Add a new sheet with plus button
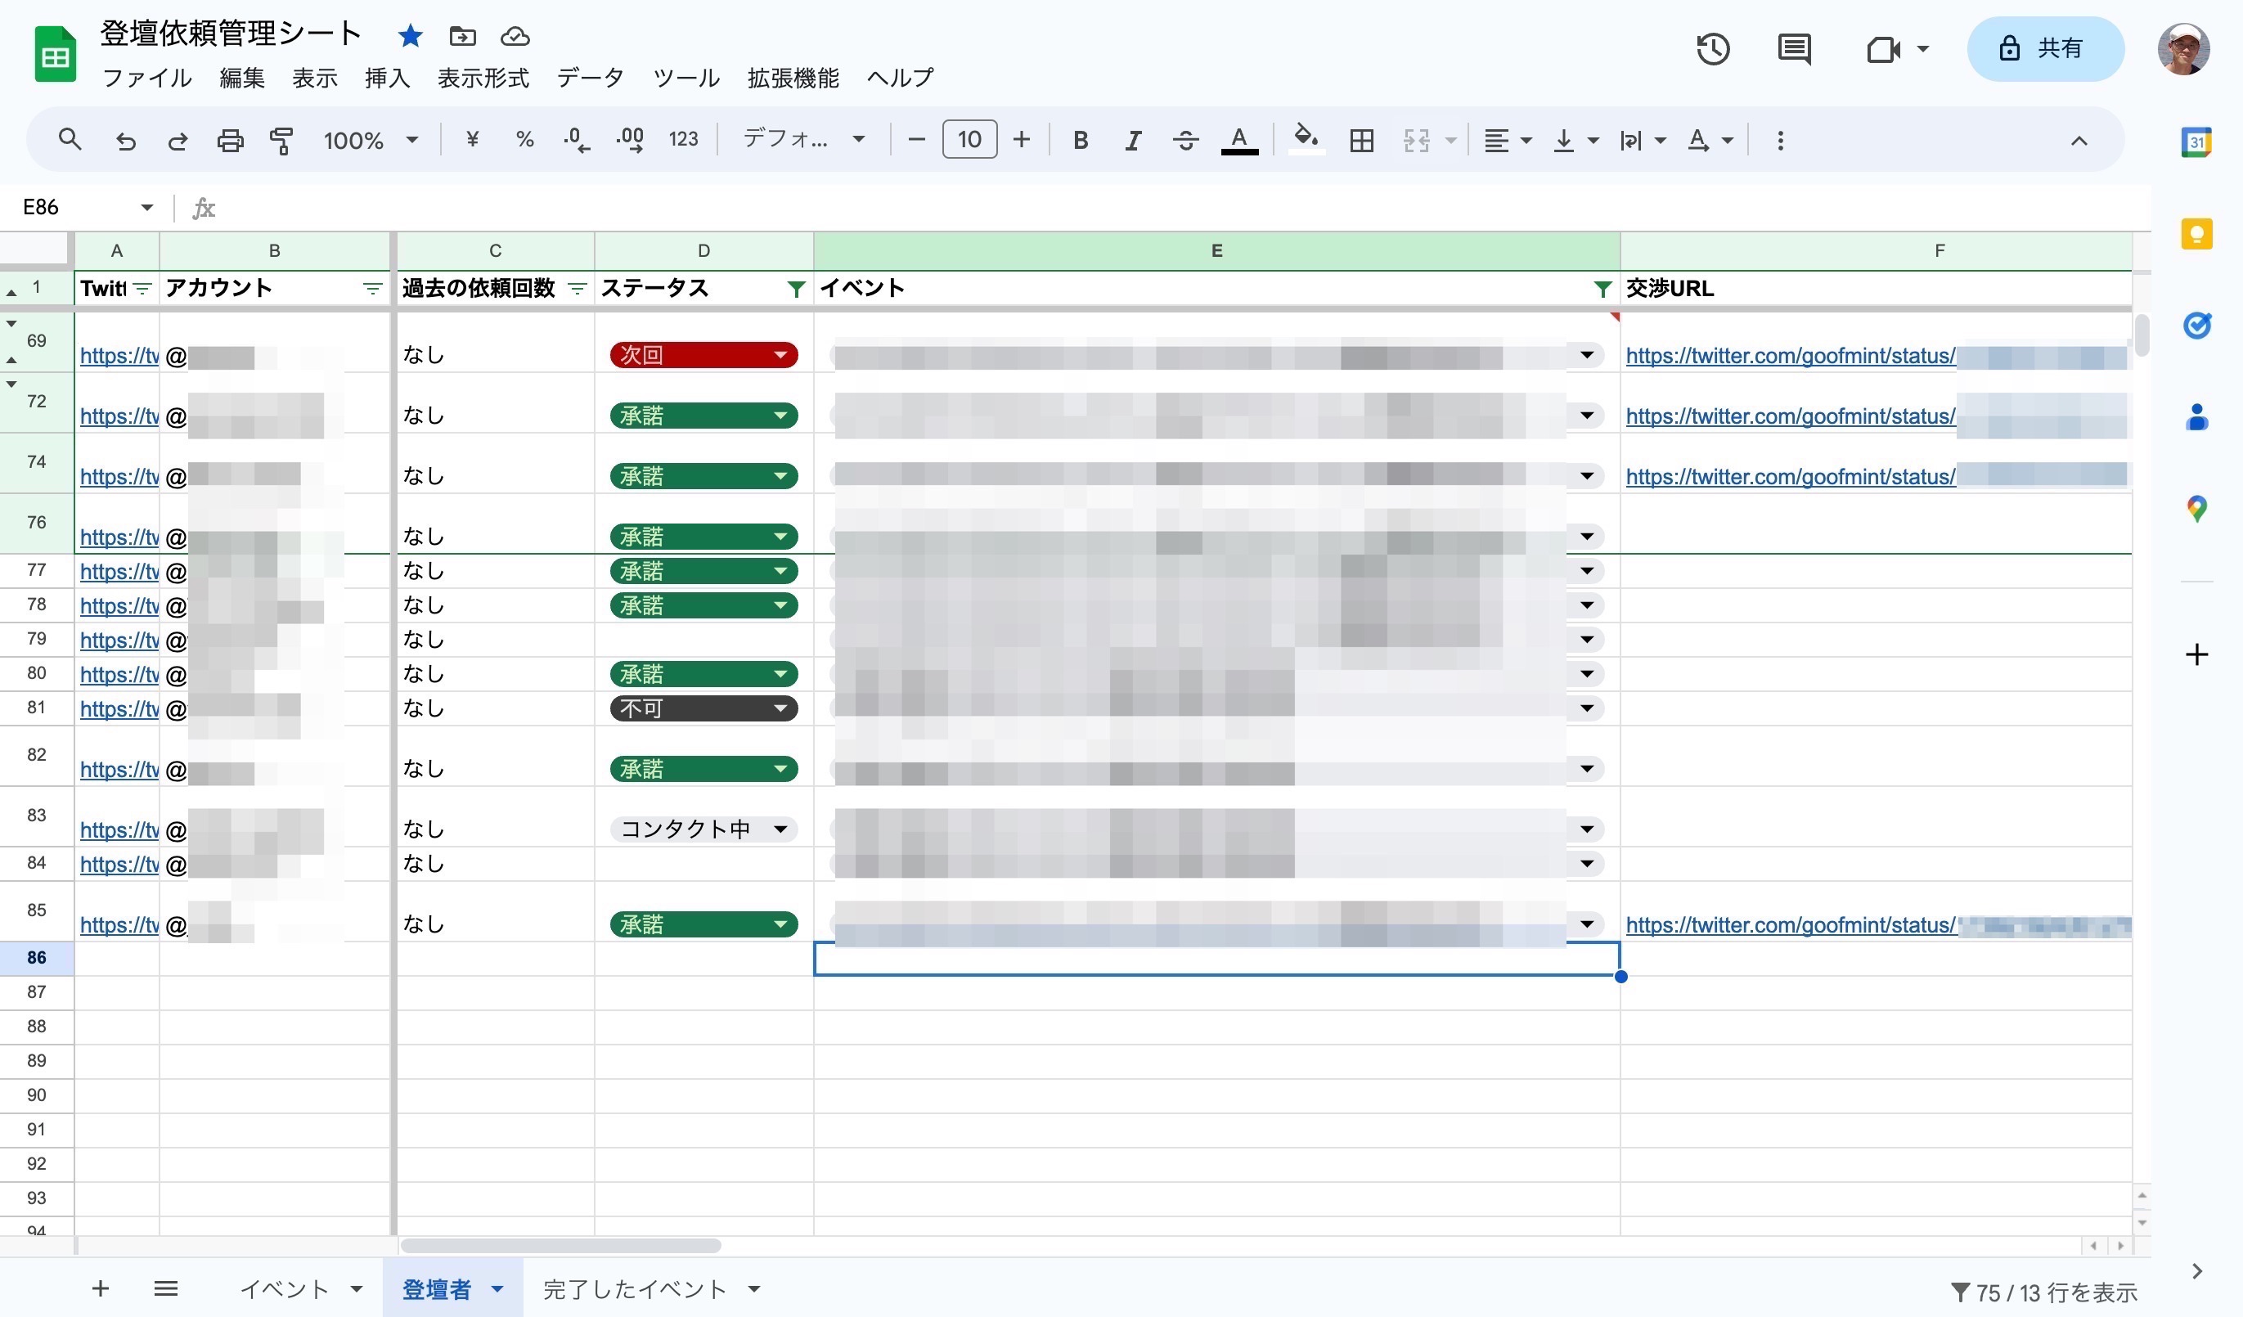 101,1288
